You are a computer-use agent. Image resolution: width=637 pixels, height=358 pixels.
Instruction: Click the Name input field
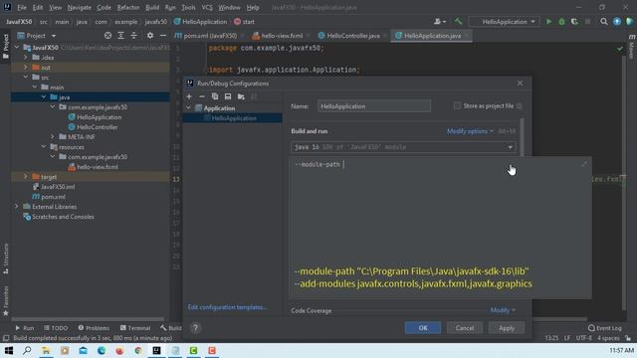374,106
